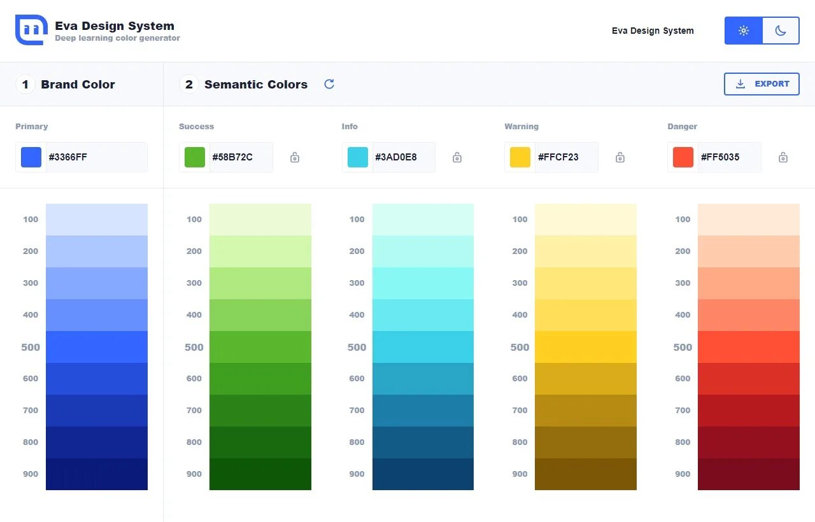Select the Success 100 lightest green shade
Screen dimensions: 815x522
(x=260, y=220)
